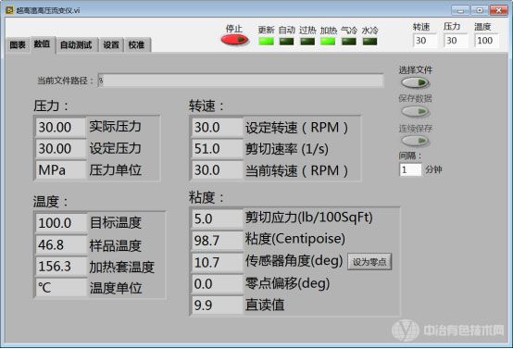Click the 当前转速 RPM value
The image size is (513, 349).
click(x=217, y=170)
